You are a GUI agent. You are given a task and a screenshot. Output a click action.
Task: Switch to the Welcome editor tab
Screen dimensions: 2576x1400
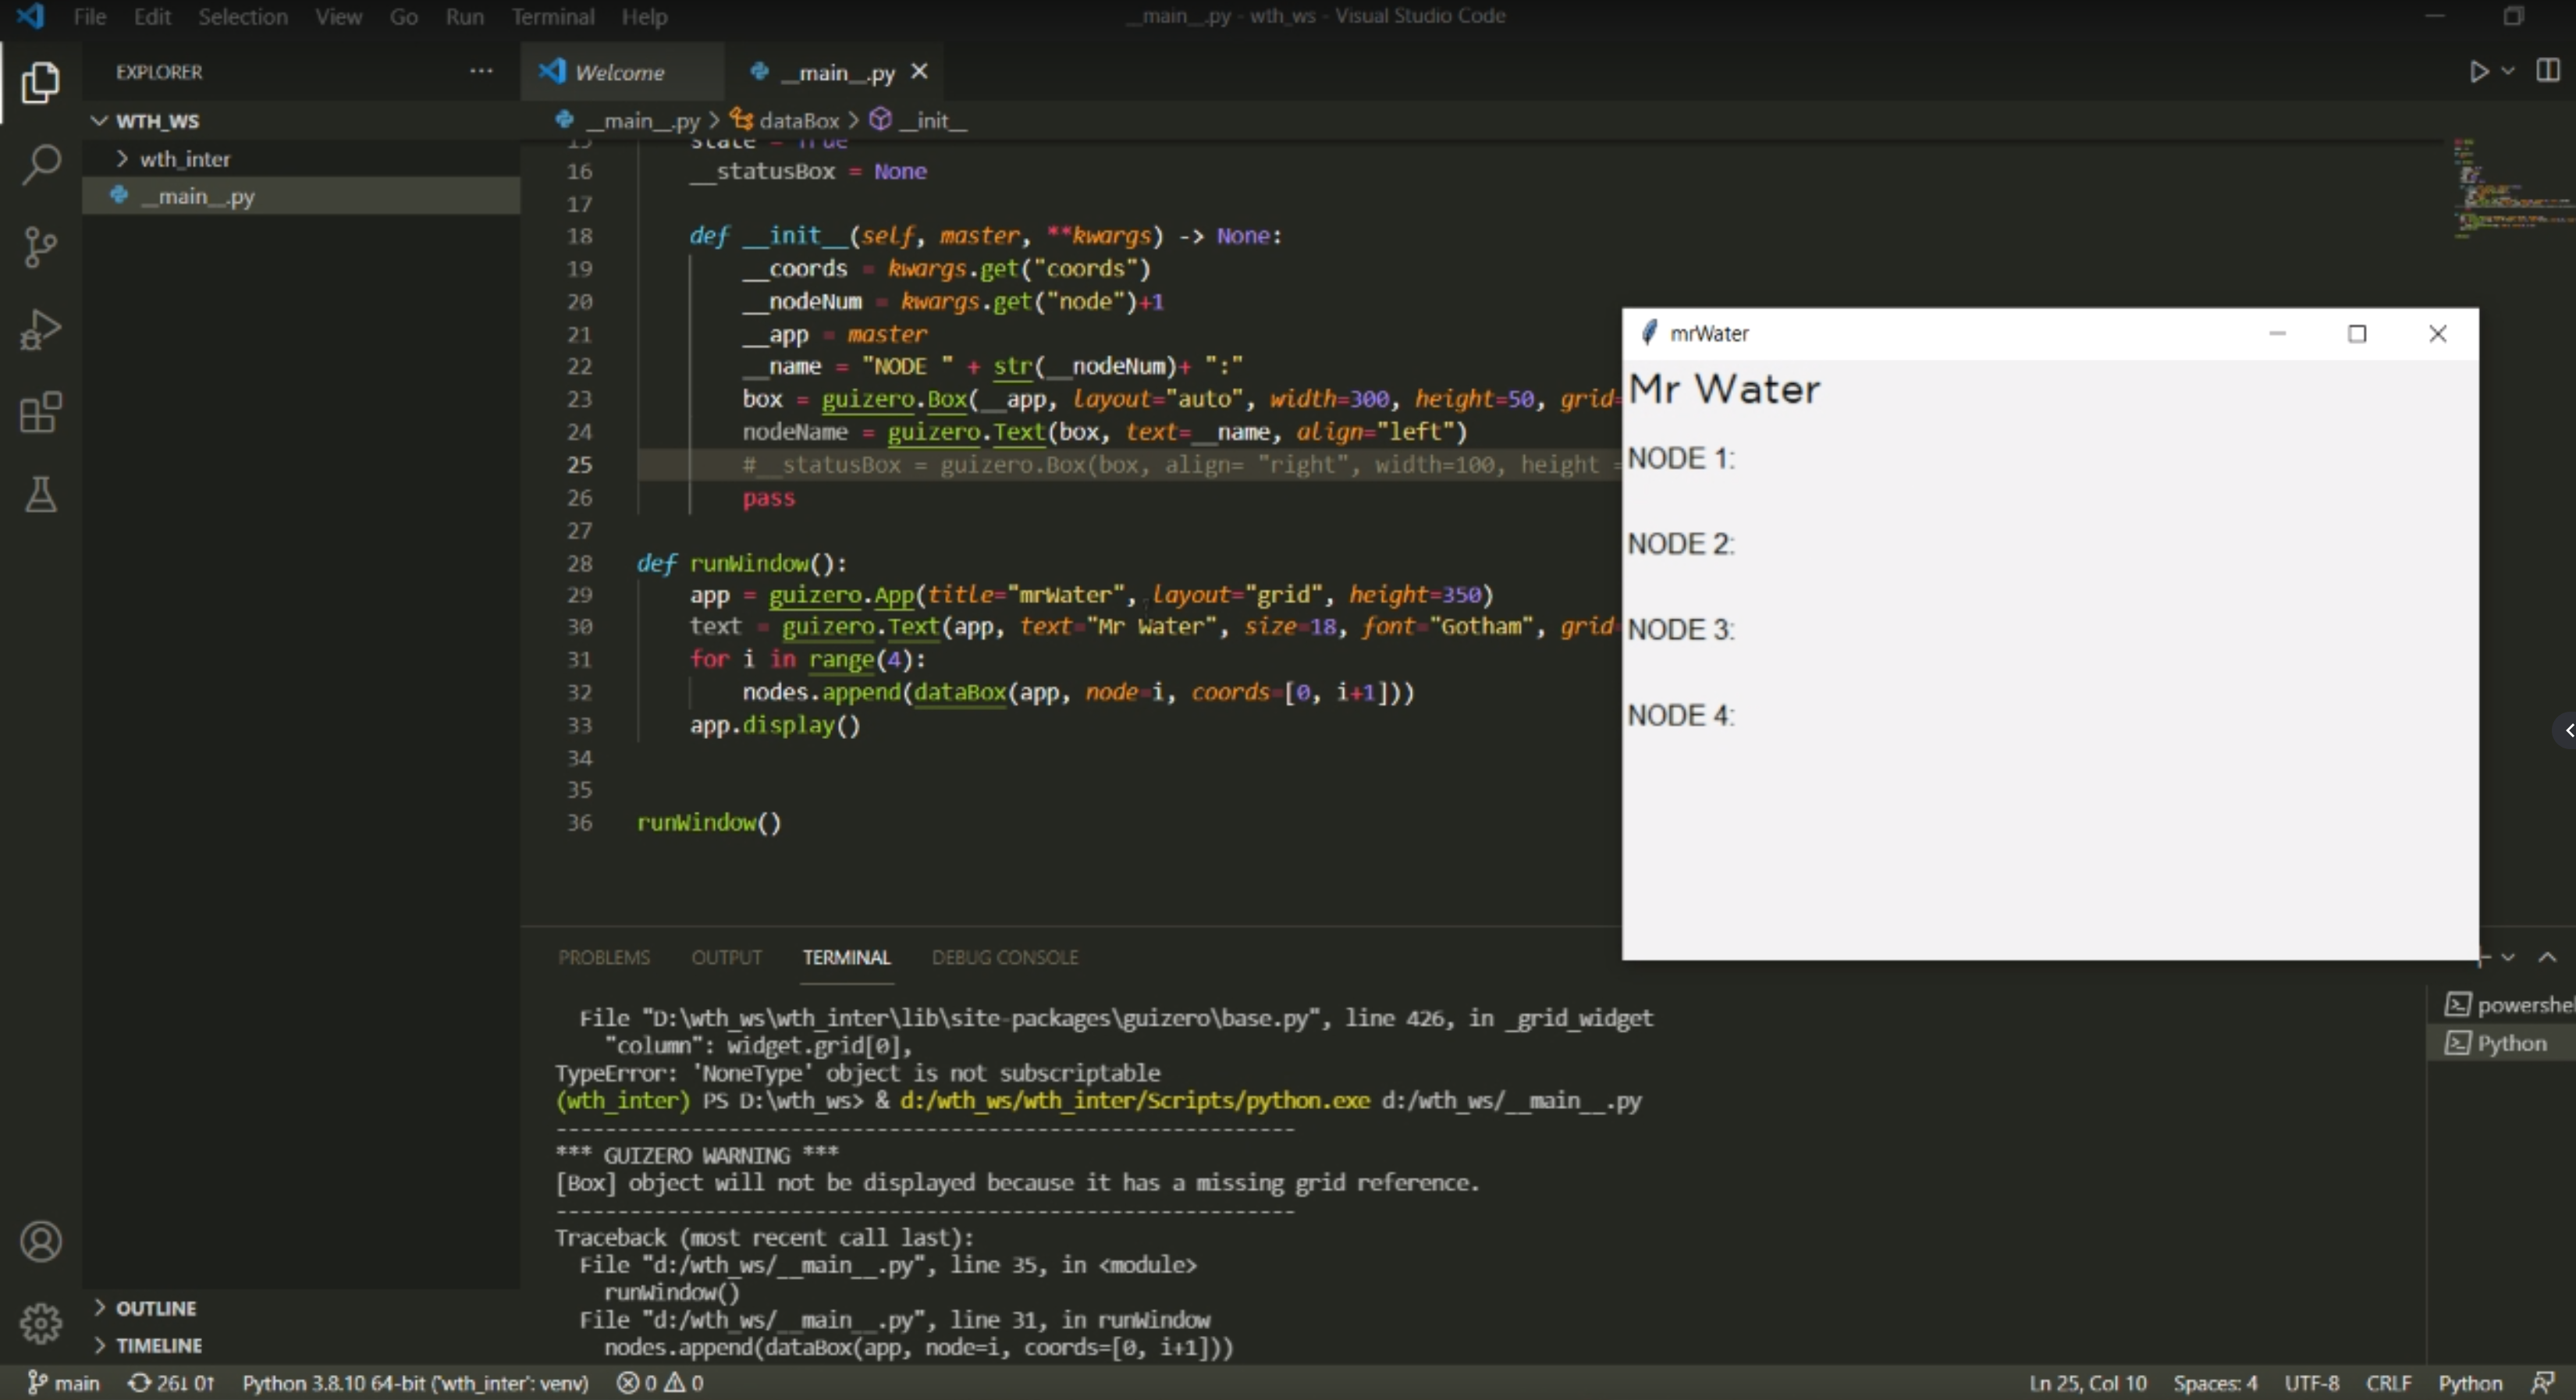pos(619,72)
